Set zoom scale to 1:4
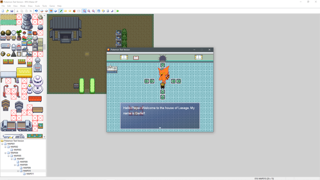 [x=93, y=11]
